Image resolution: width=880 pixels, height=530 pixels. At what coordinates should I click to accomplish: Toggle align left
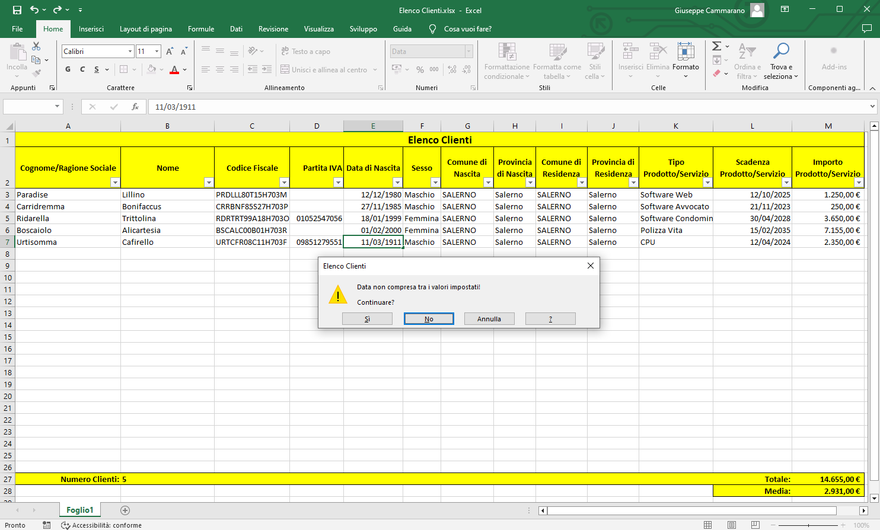point(206,69)
